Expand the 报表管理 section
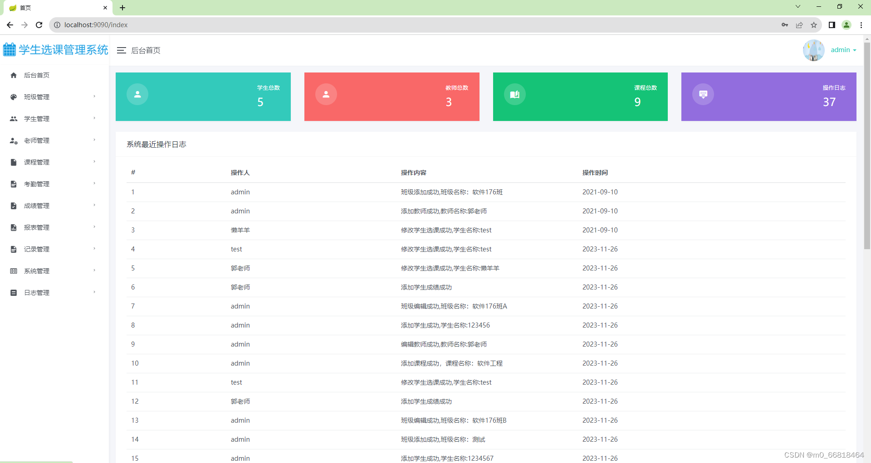The height and width of the screenshot is (463, 871). pos(94,227)
